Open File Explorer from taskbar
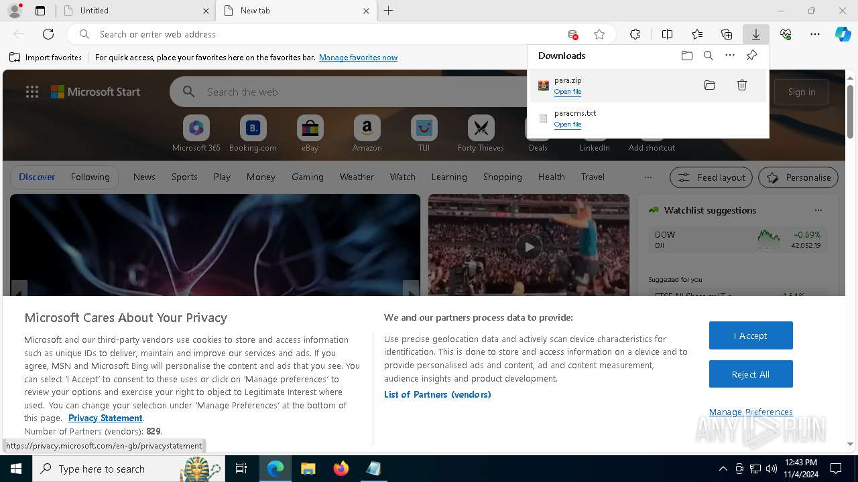 point(308,469)
